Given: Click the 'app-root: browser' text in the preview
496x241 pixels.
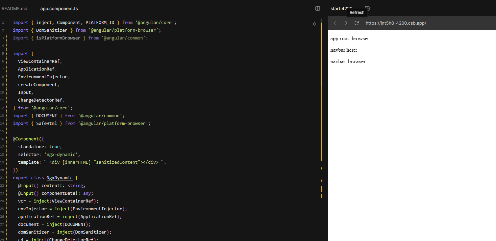Looking at the screenshot, I should click(x=350, y=38).
